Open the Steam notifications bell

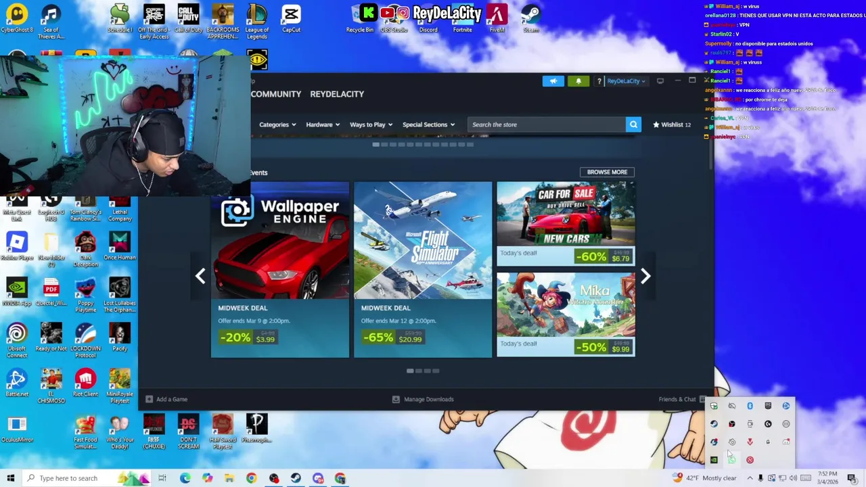[578, 81]
